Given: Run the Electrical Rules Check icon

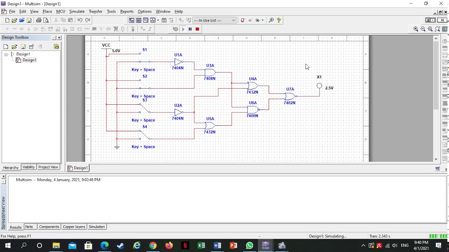Looking at the screenshot, I should (242, 20).
